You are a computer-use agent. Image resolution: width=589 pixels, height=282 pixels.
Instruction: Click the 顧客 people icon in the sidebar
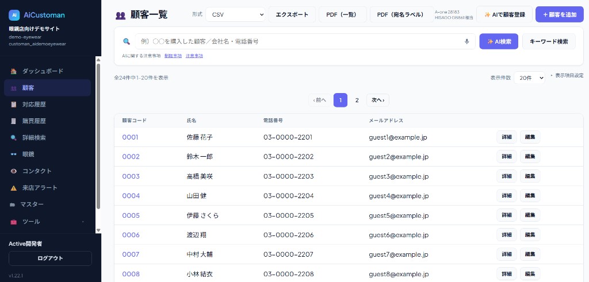tap(14, 88)
